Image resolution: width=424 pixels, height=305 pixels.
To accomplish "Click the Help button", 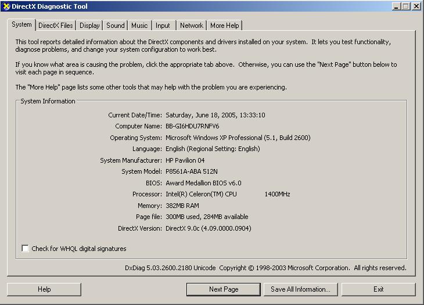I will point(44,289).
